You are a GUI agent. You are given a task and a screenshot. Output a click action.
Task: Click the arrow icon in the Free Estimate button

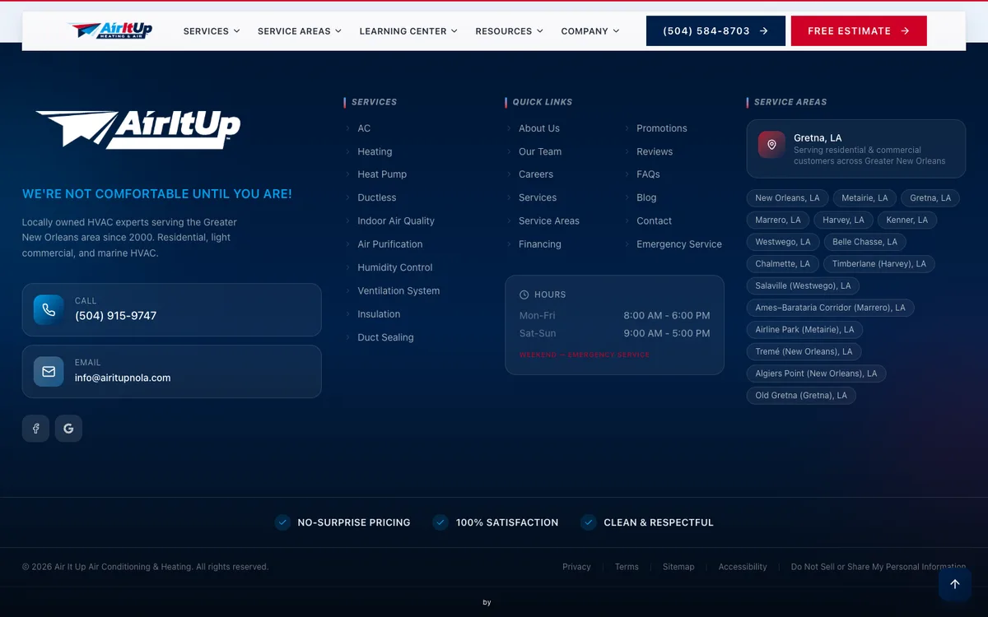[x=905, y=31]
